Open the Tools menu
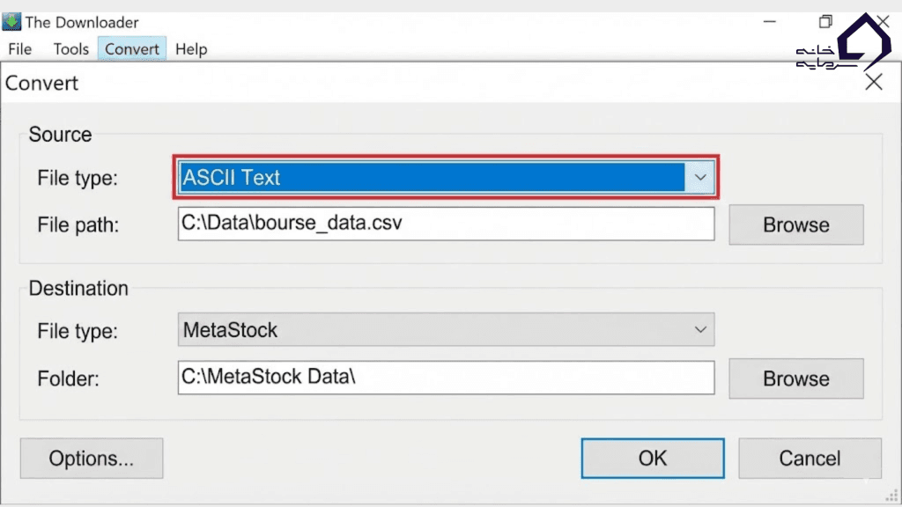This screenshot has width=902, height=507. tap(71, 49)
